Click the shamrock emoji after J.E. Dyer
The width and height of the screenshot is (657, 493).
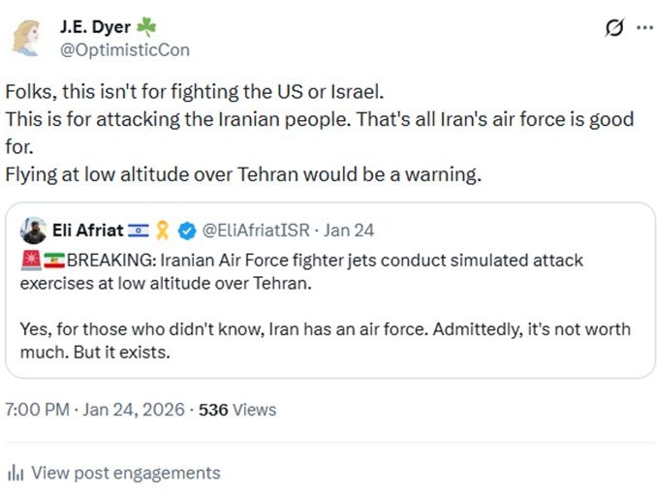pyautogui.click(x=146, y=26)
